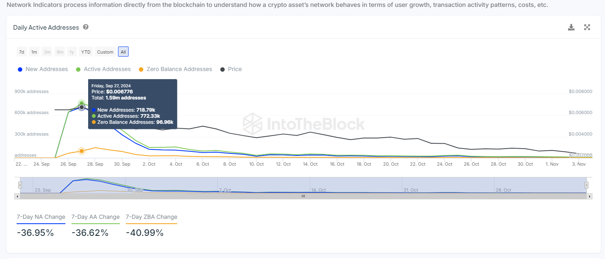Select the 1m time range
This screenshot has height=259, width=605.
coord(34,52)
